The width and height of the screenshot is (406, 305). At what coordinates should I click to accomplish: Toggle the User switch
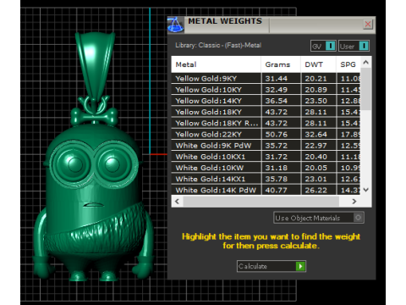[x=354, y=46]
